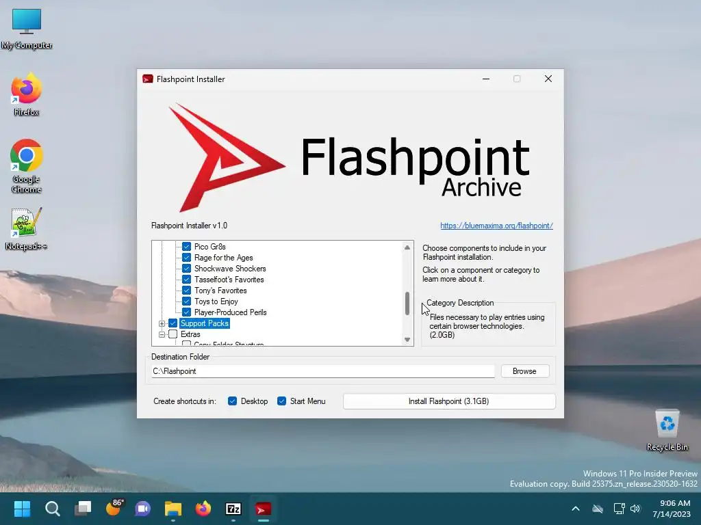Select the Tony's Favorites label

(x=220, y=290)
